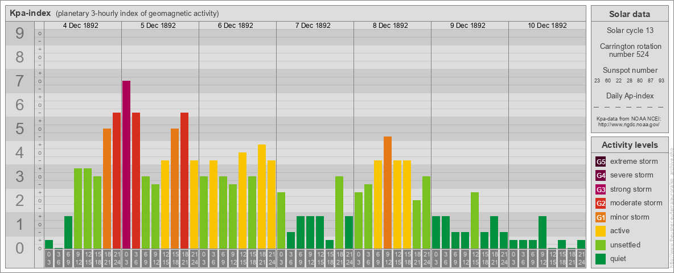Select the 6 Dec 1892 date header
Viewport: 674px width, 273px height.
[x=236, y=26]
